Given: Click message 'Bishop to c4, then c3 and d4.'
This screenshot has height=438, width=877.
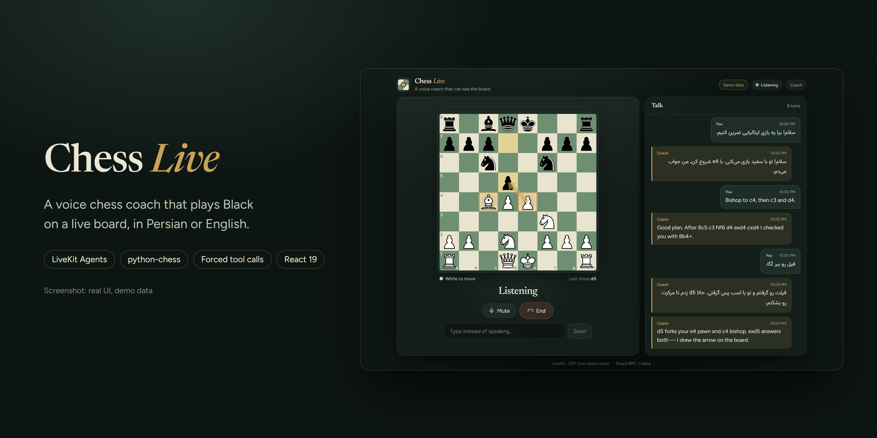Looking at the screenshot, I should [760, 197].
